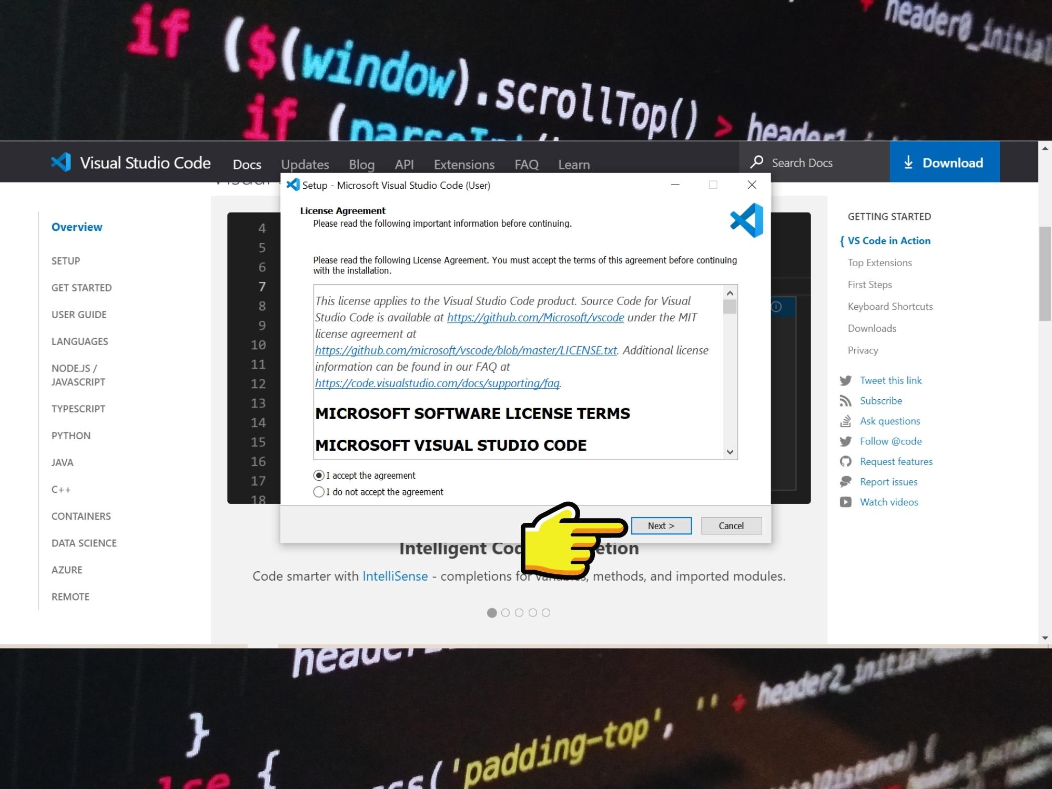Click the license text scrollbar down arrow

(x=730, y=452)
